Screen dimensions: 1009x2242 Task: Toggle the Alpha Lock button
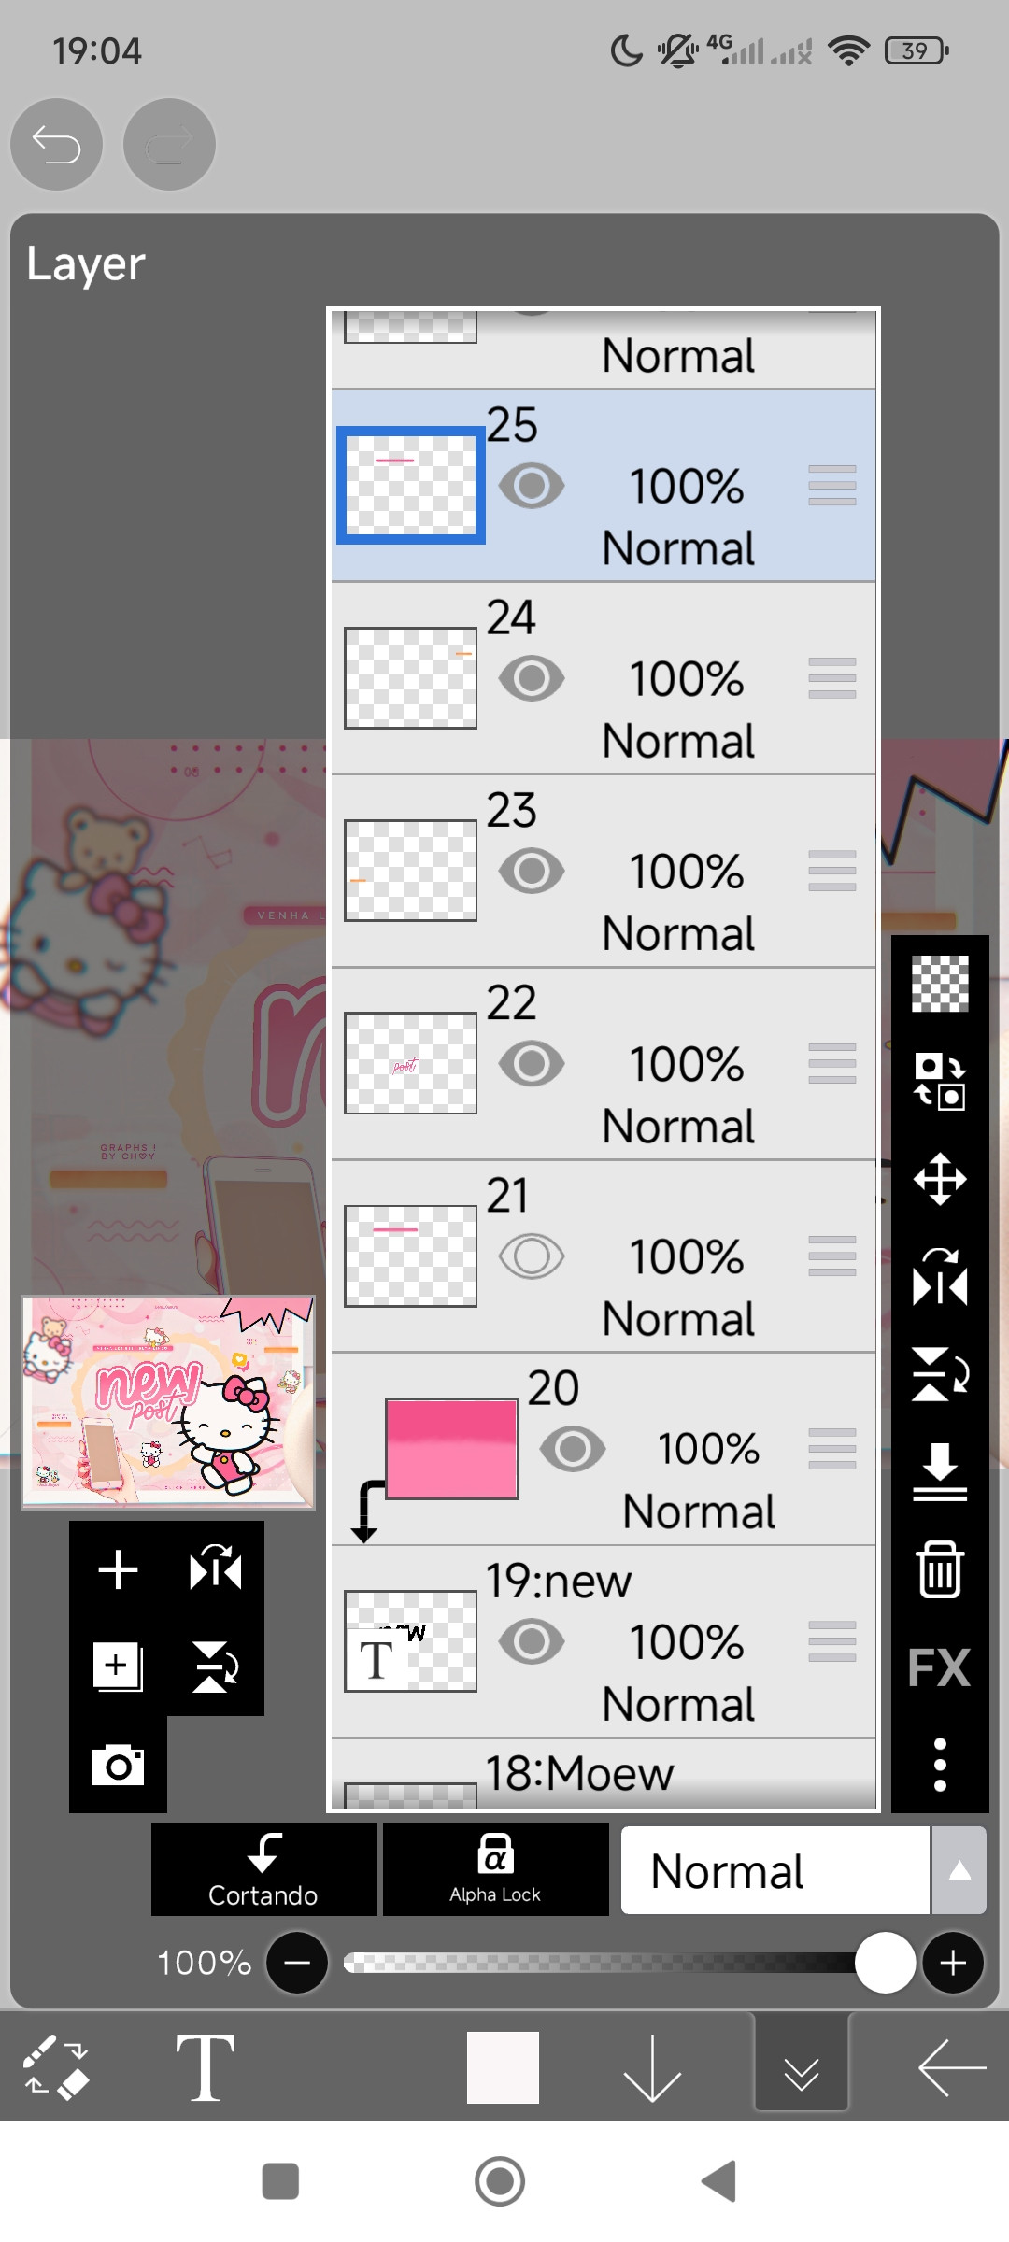[x=495, y=1869]
